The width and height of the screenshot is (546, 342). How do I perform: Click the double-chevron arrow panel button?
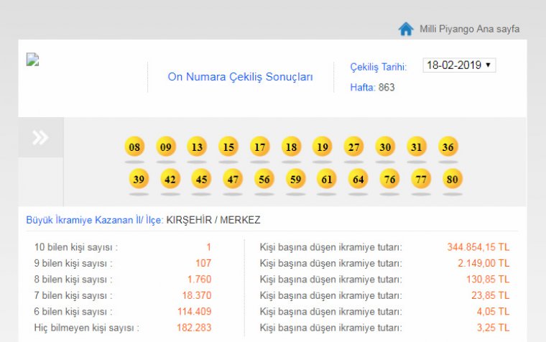click(41, 137)
